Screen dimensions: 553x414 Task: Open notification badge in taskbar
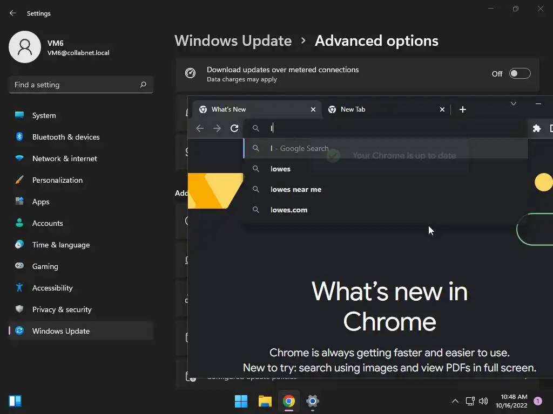click(538, 401)
